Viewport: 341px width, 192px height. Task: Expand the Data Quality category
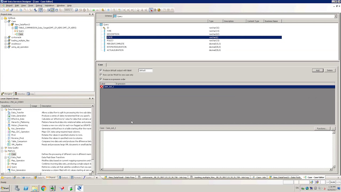2,148
